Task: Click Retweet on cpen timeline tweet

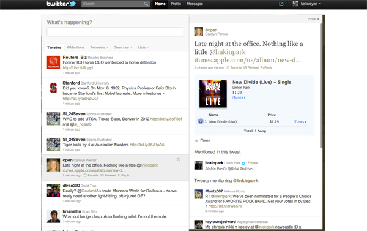Action: (108, 175)
